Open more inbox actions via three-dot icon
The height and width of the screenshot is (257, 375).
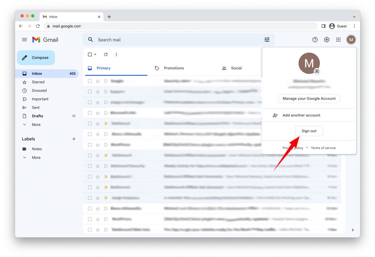(x=116, y=54)
